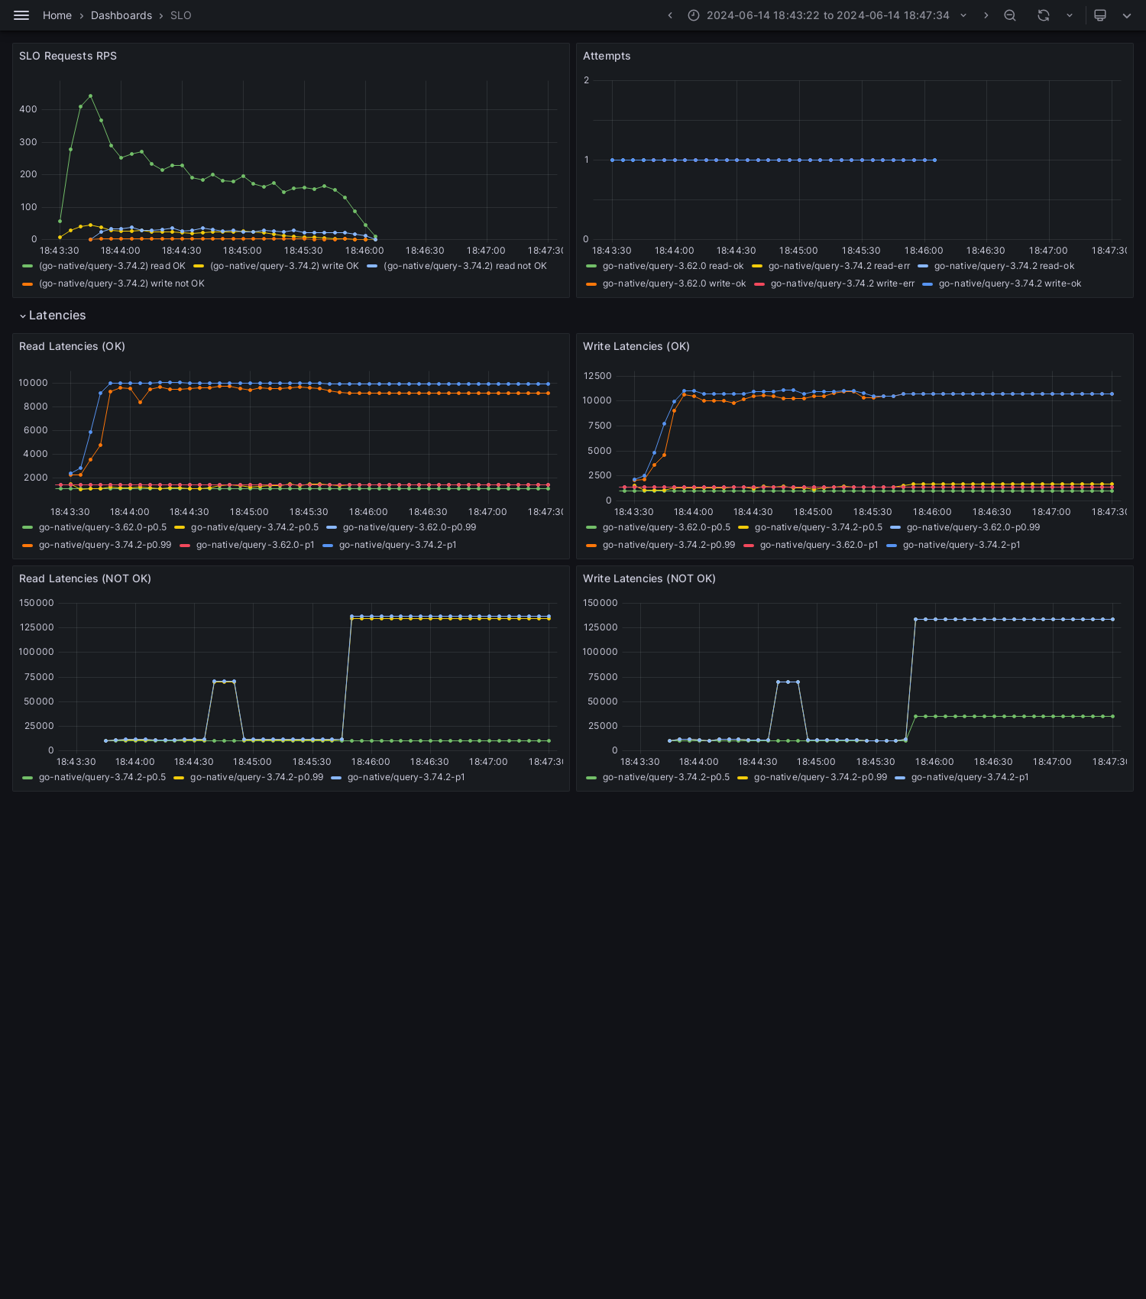Toggle kiosk view mode icon
1146x1299 pixels.
click(1100, 15)
